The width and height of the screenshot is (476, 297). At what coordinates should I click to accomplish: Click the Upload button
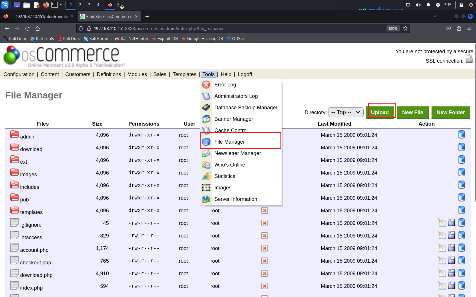(x=380, y=112)
